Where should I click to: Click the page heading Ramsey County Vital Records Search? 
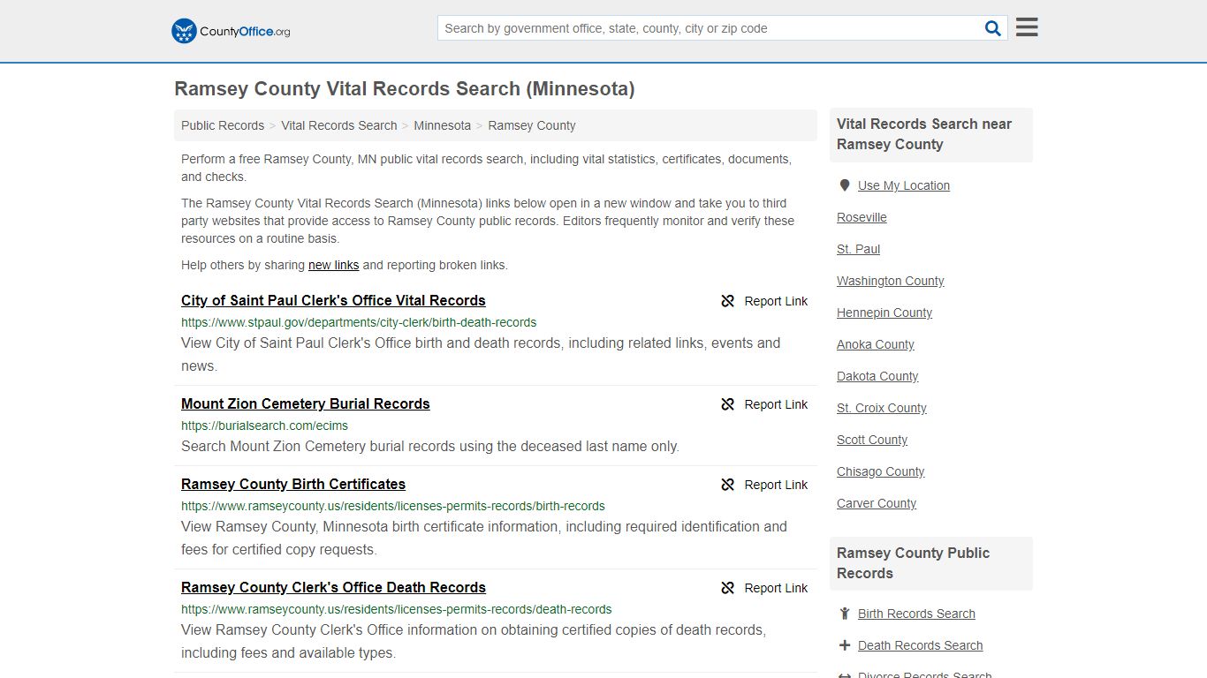point(405,89)
